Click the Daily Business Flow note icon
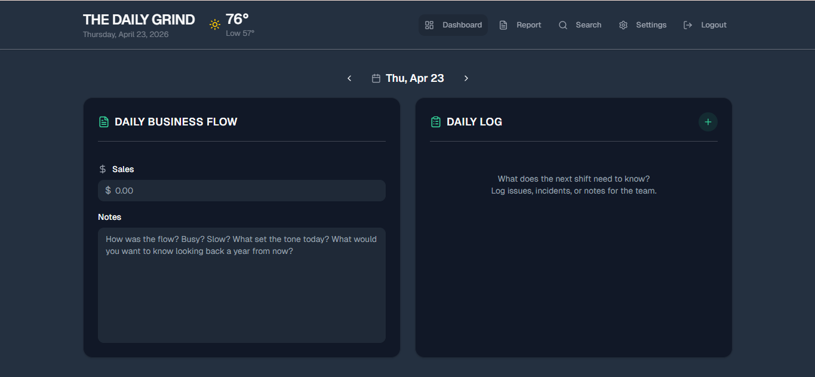Viewport: 815px width, 377px height. click(x=103, y=121)
